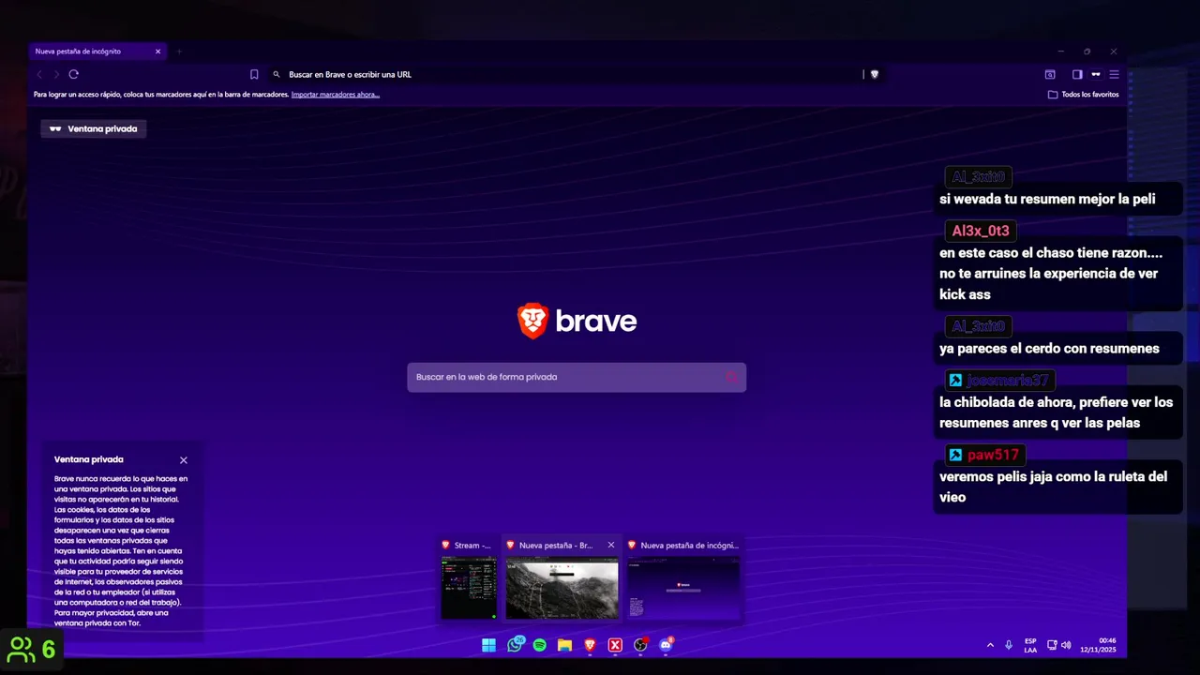Select the Stream window preview thumbnail
This screenshot has height=675, width=1200.
click(469, 588)
